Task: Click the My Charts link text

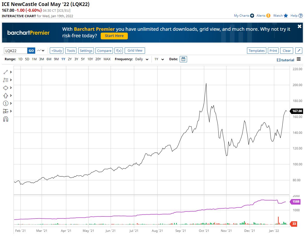Action: (242, 16)
